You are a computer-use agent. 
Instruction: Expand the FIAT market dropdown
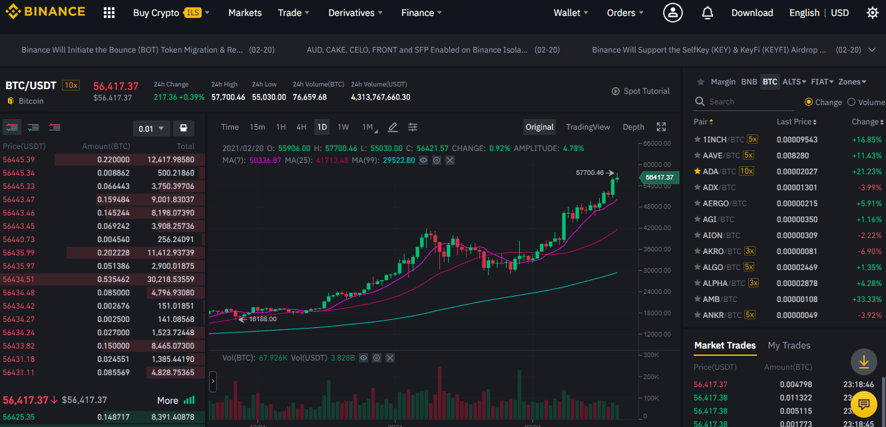pyautogui.click(x=822, y=82)
